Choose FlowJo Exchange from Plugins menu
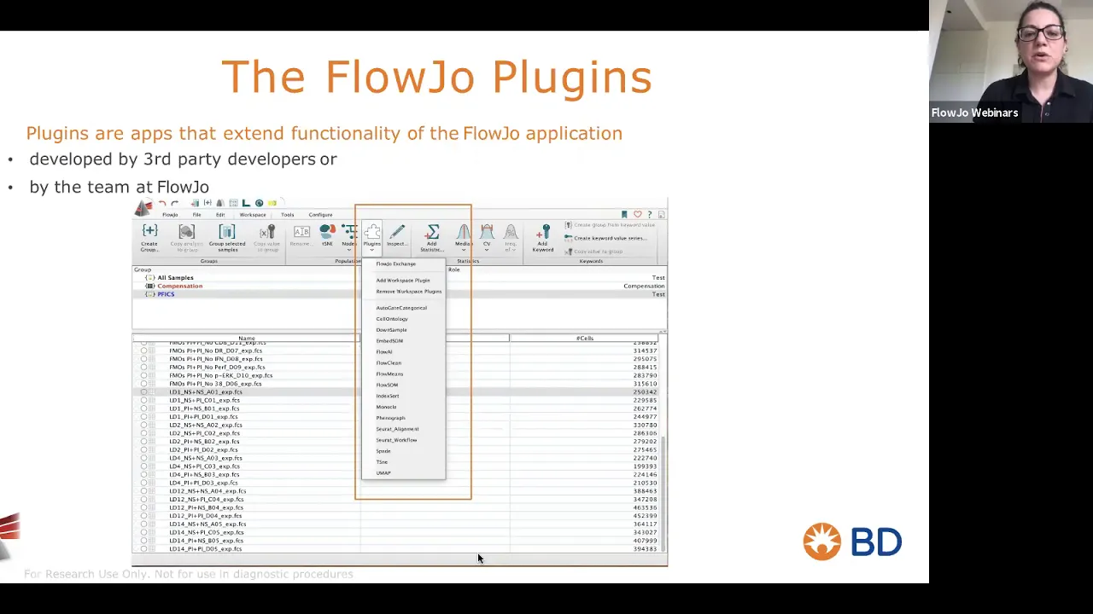This screenshot has width=1093, height=614. pyautogui.click(x=396, y=264)
